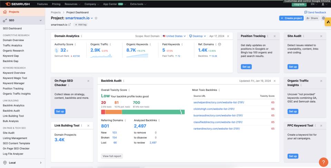Close the Backlink Audit widget
Image resolution: width=331 pixels, height=168 pixels.
(x=275, y=81)
